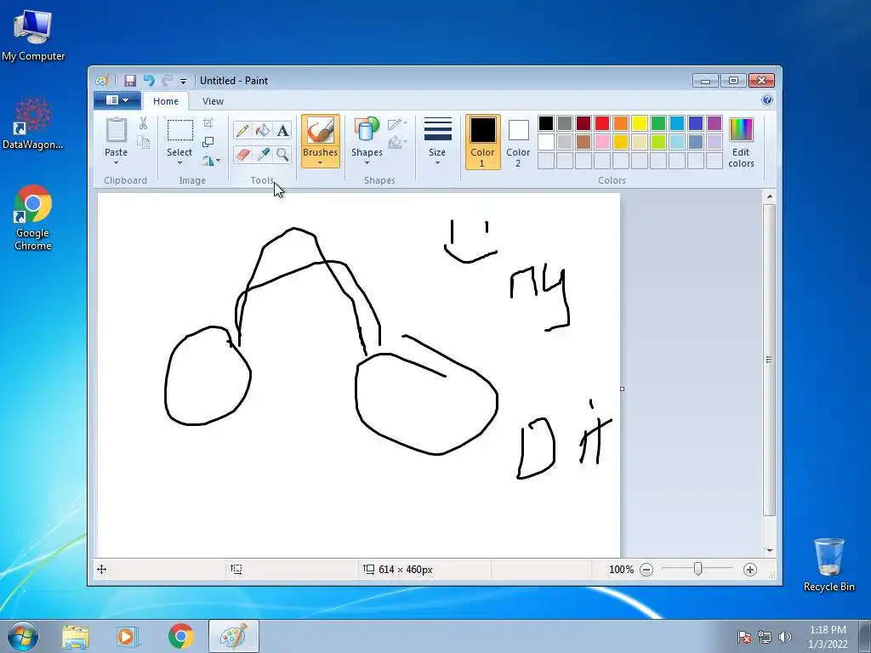Click the Paste clipboard icon
The image size is (871, 653).
[x=116, y=130]
